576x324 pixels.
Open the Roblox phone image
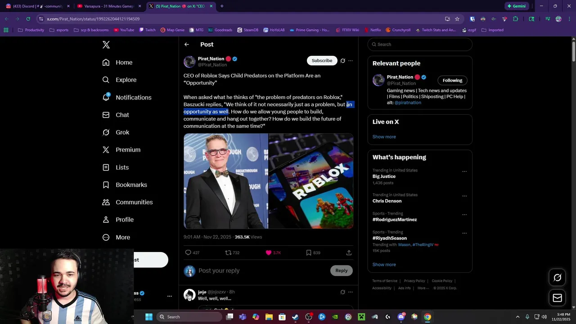(x=311, y=181)
